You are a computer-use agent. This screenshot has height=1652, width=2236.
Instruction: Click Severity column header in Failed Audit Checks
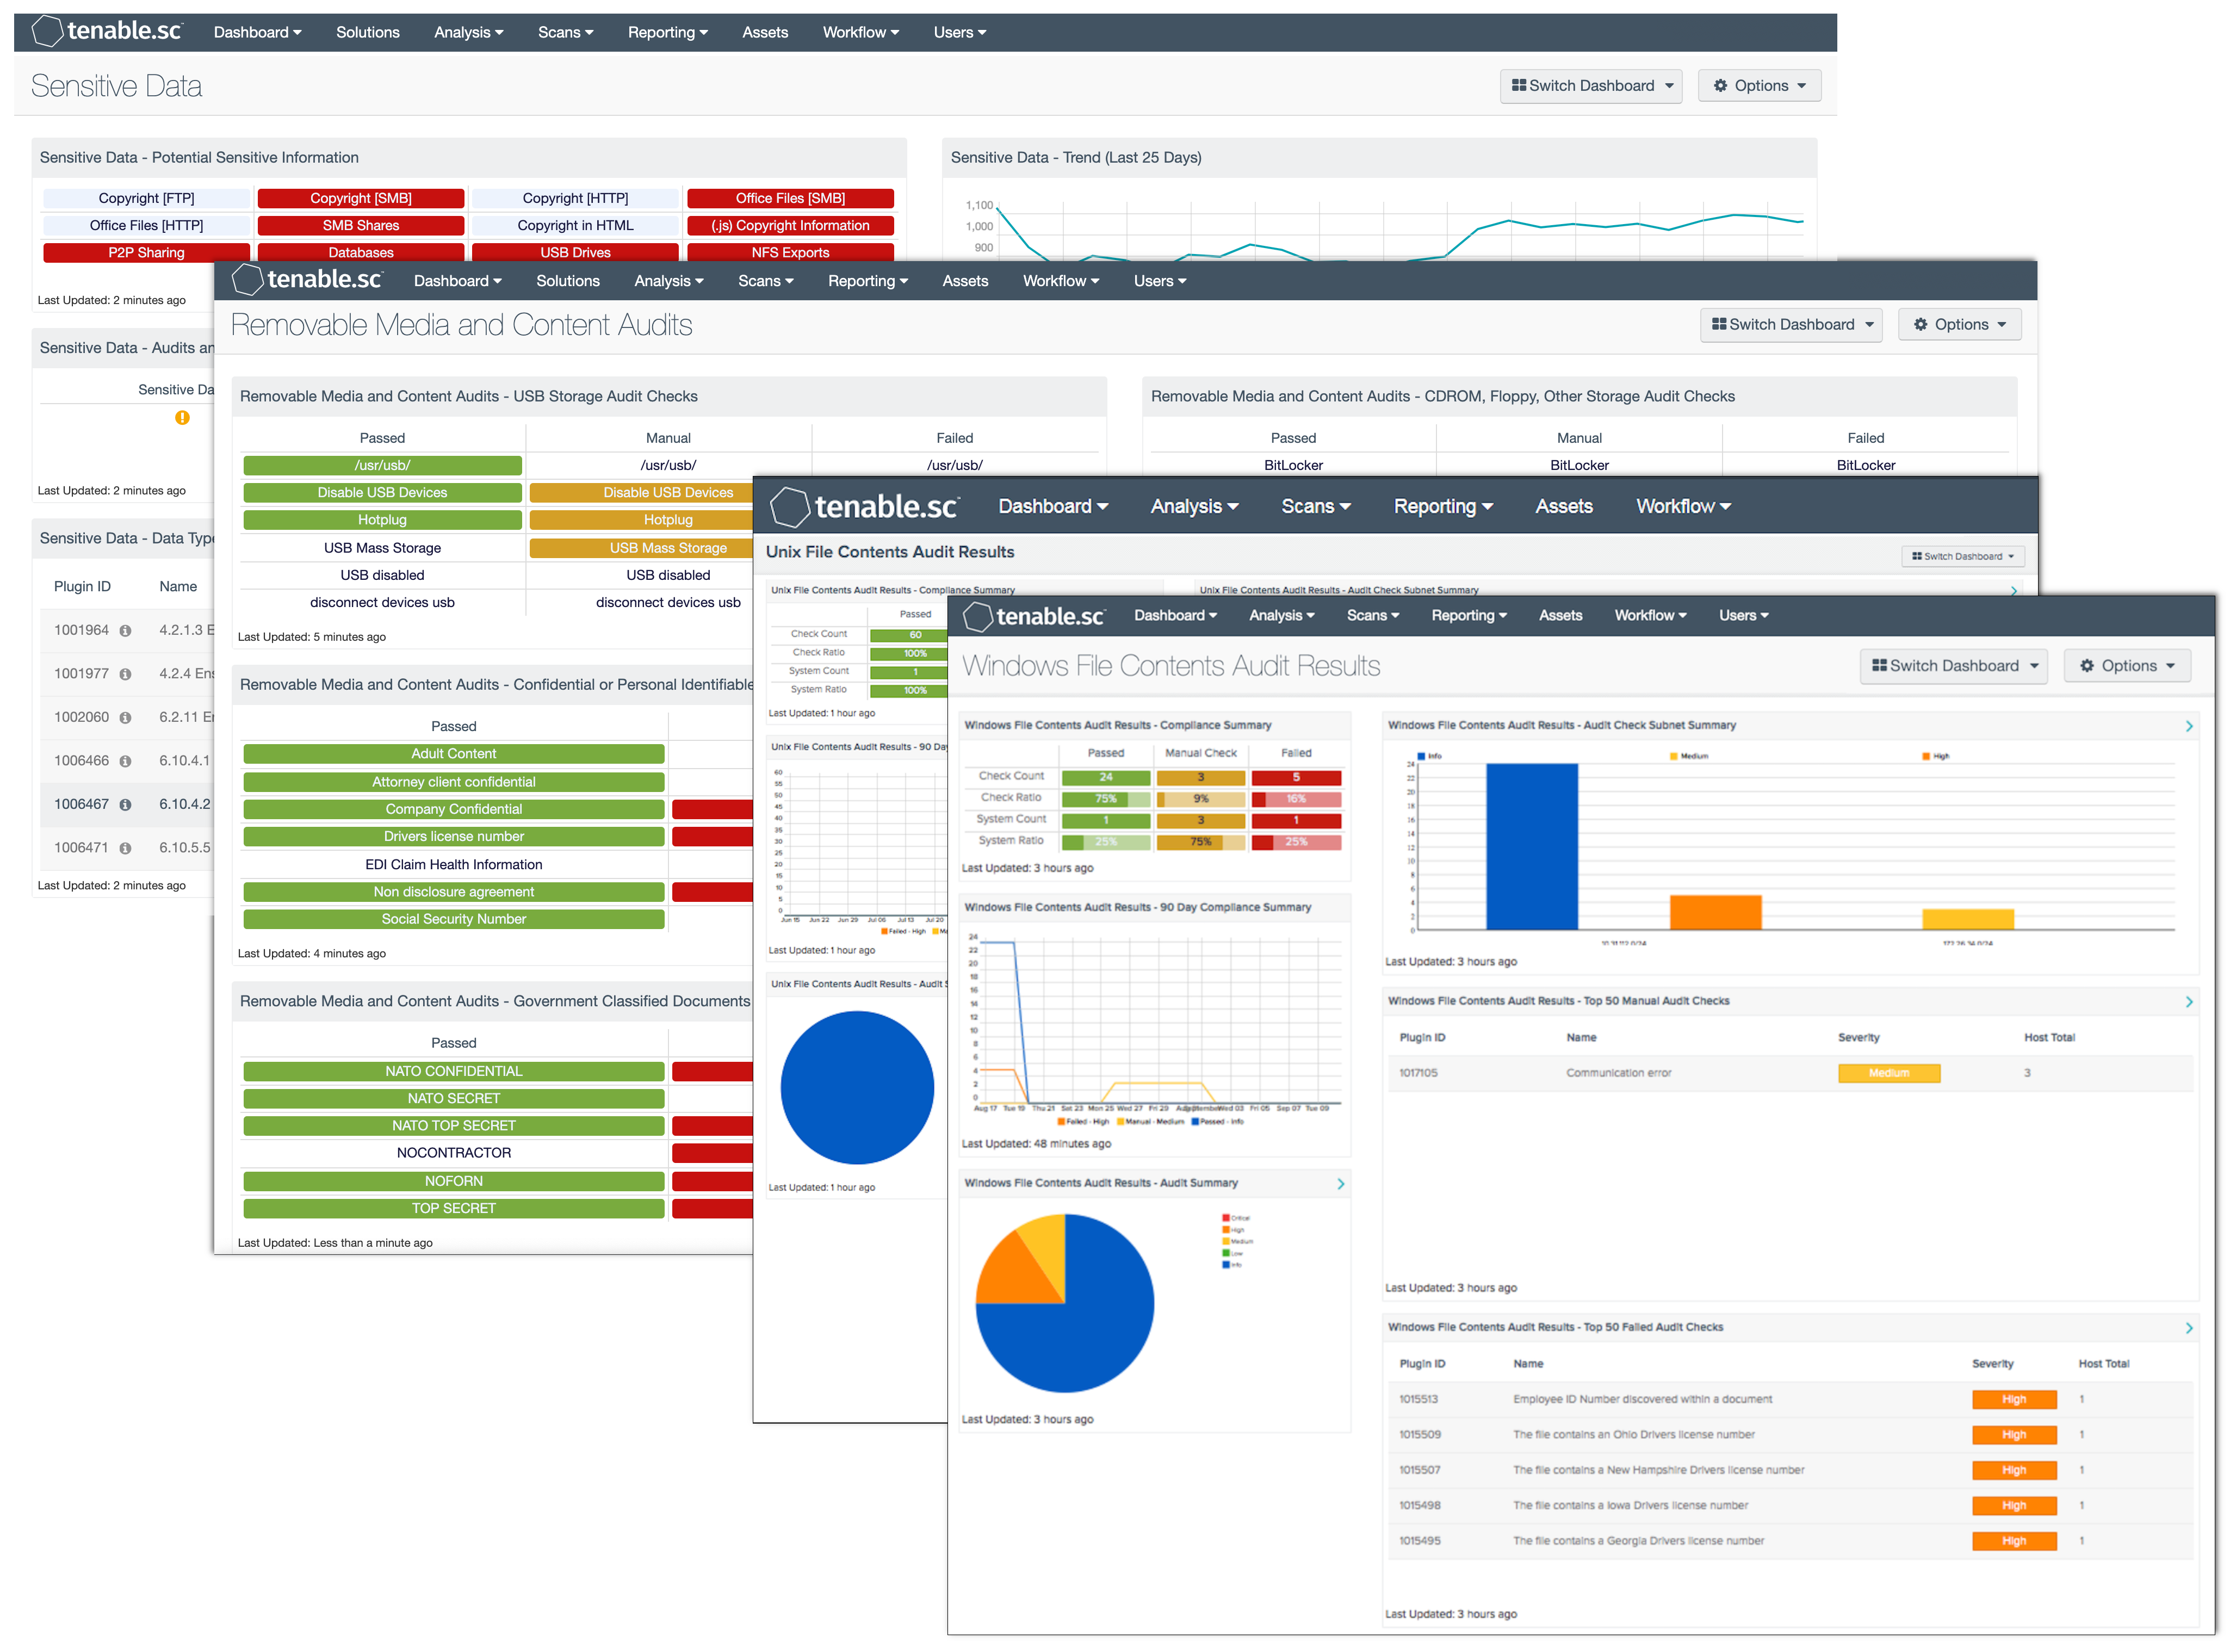pos(1993,1365)
